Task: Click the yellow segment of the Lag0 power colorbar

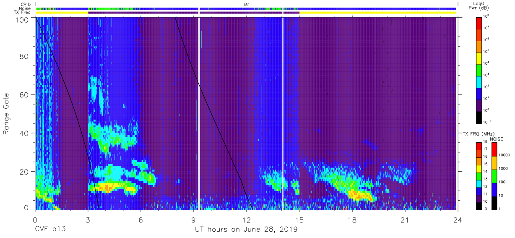Action: (479, 58)
